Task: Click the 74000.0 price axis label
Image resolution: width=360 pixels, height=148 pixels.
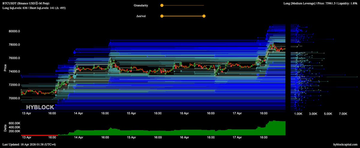Action: click(14, 71)
